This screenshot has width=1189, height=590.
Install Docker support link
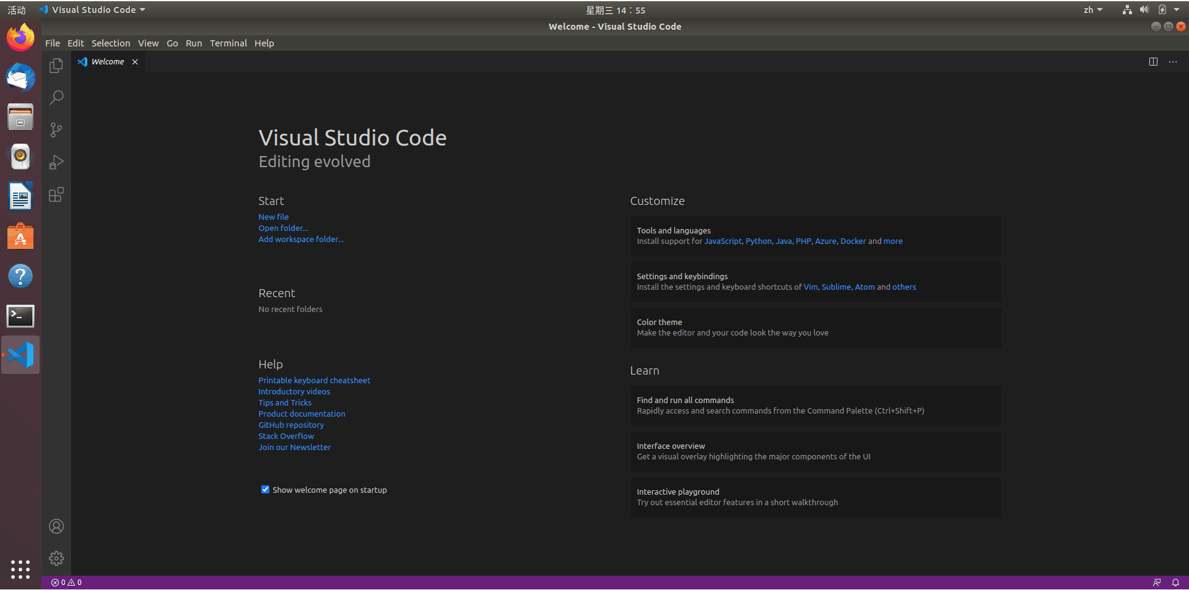coord(853,241)
